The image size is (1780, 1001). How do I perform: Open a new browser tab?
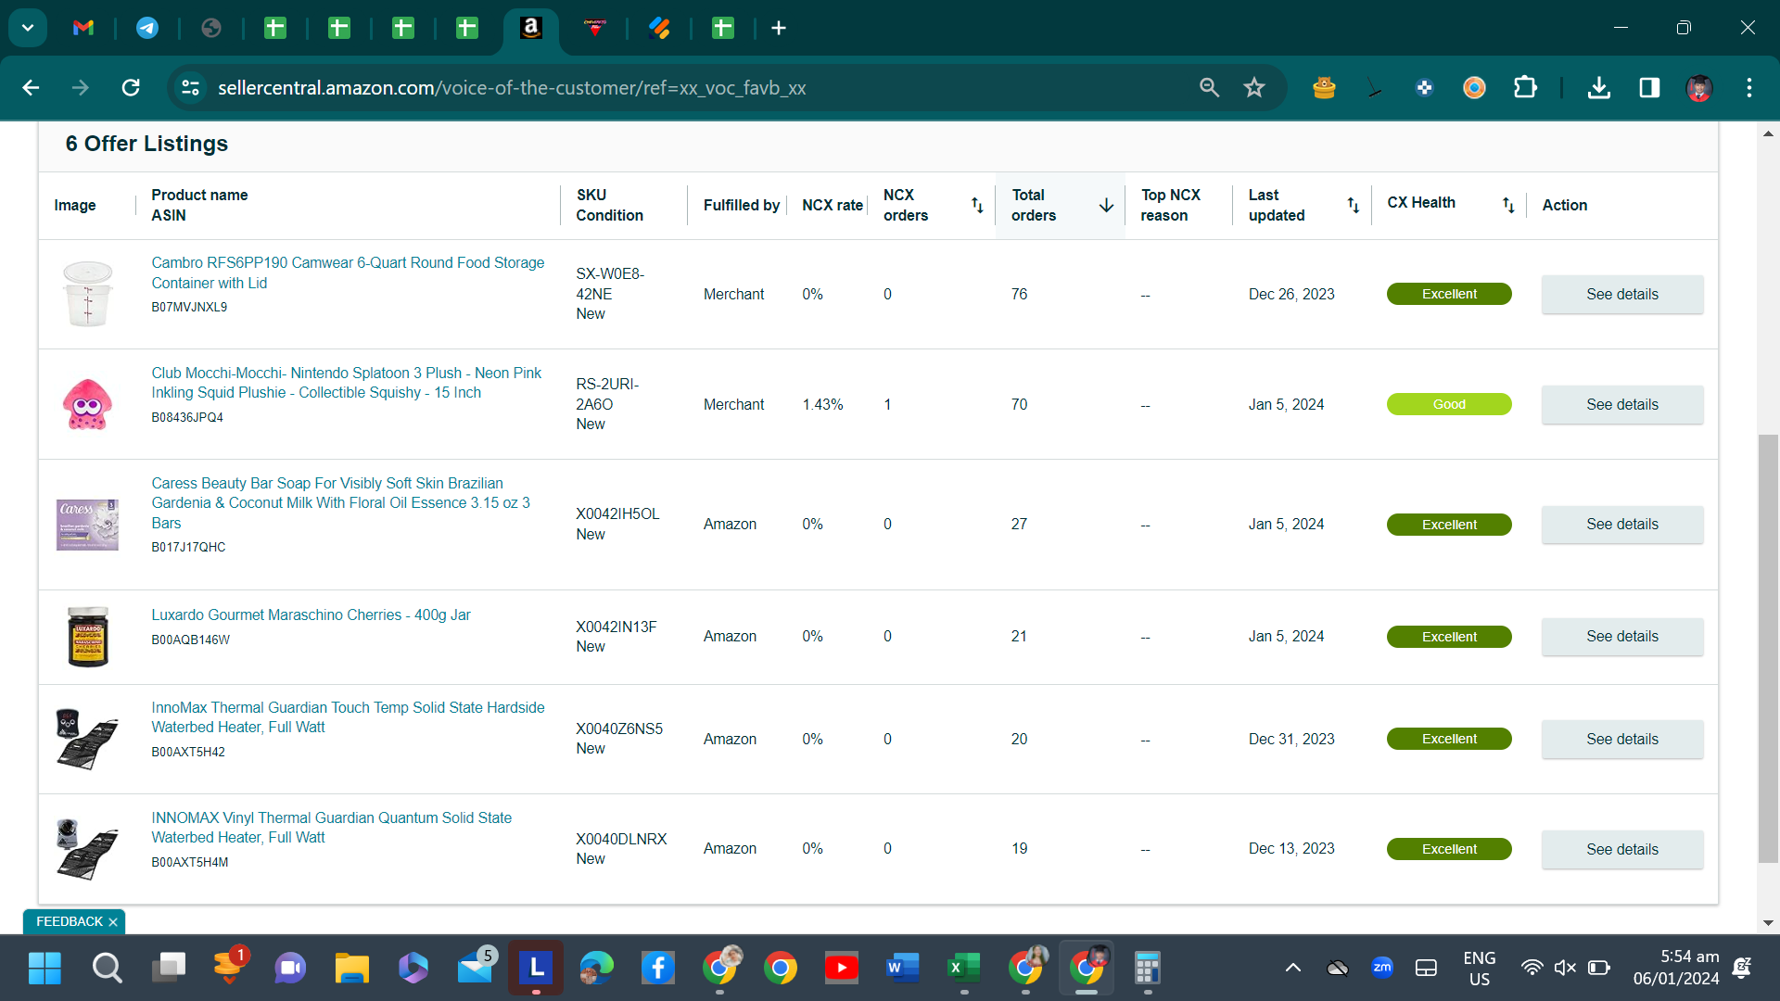pos(779,28)
